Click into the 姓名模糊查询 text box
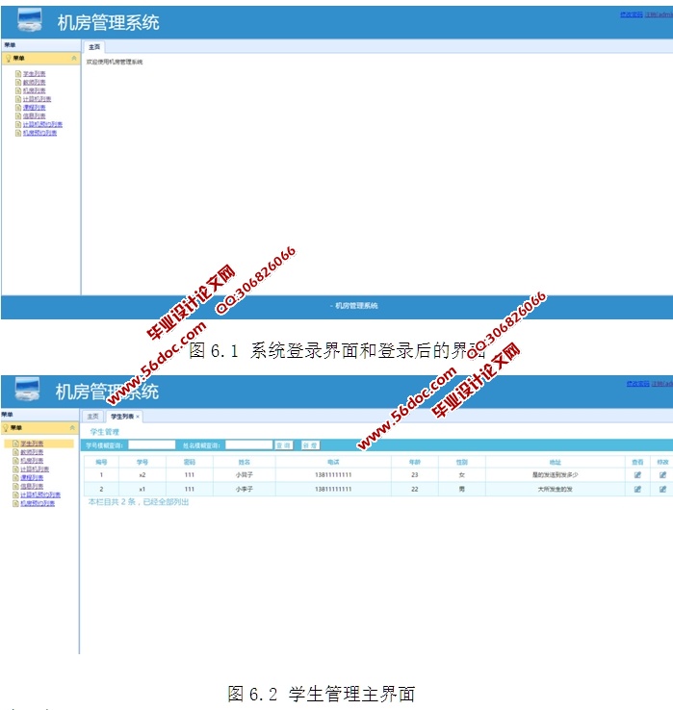Image resolution: width=673 pixels, height=710 pixels. (248, 445)
